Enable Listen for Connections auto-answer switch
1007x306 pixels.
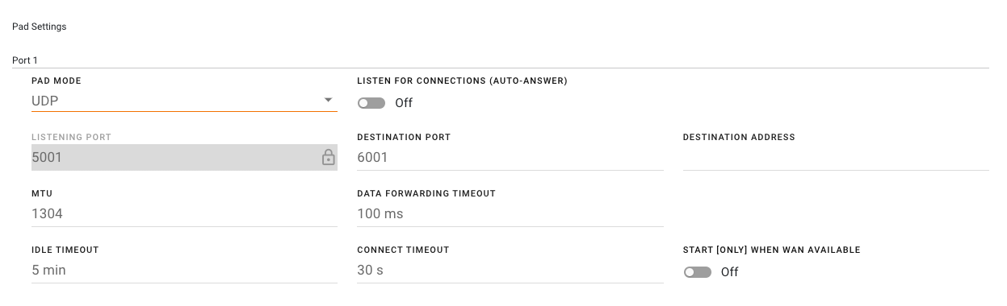372,103
